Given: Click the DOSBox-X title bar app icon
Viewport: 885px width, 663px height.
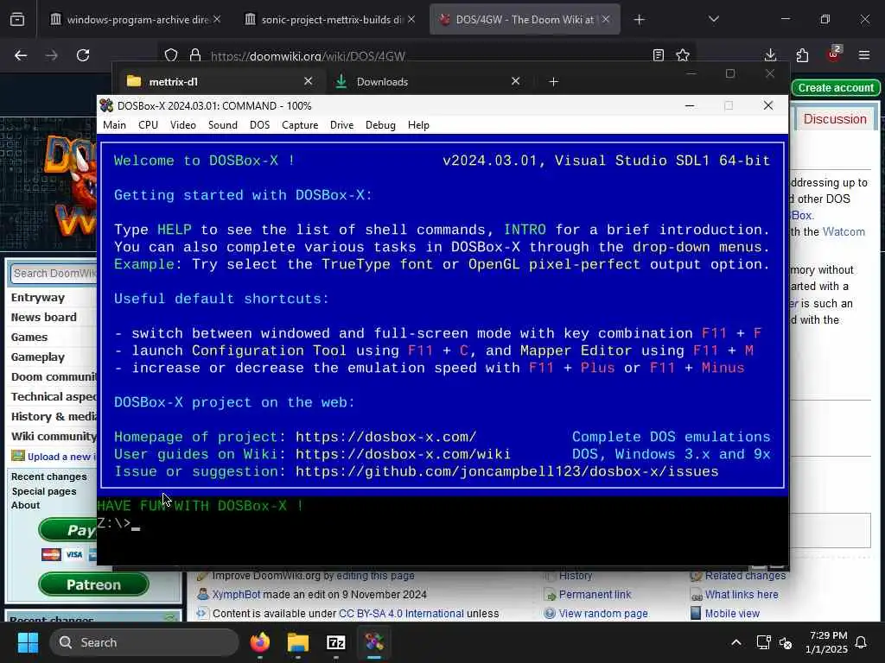Looking at the screenshot, I should 106,105.
